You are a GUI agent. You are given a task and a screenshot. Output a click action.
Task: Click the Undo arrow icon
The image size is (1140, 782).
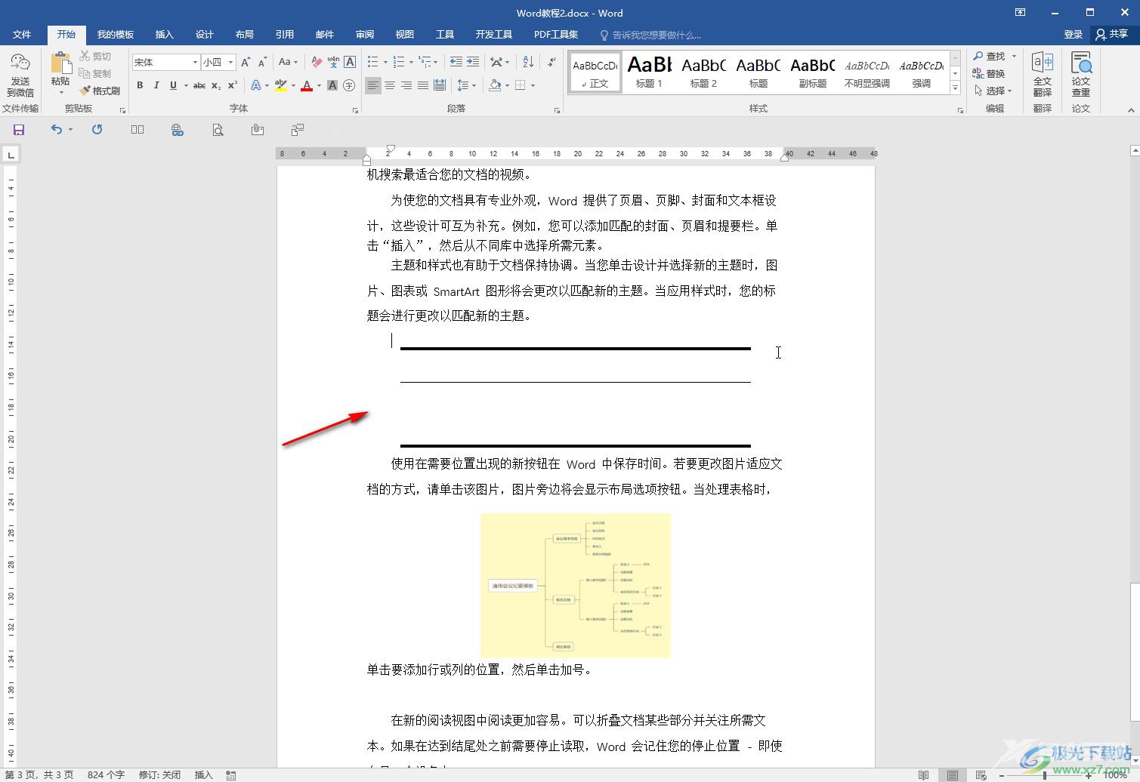point(57,130)
